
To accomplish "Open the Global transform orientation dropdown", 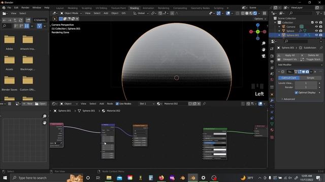I will click(x=141, y=13).
